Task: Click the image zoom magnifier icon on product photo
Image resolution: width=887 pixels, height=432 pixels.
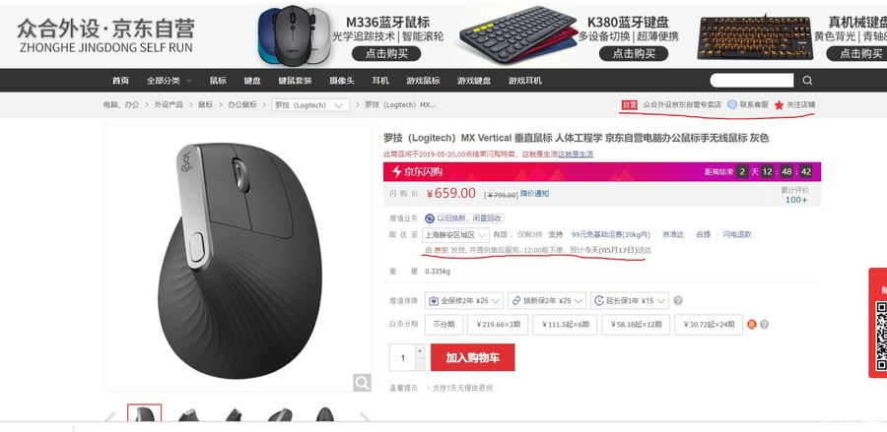Action: point(362,383)
